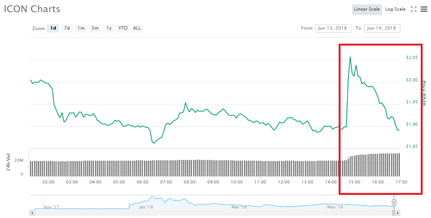Click the 12:00 time axis label
The image size is (431, 218).
pos(284,182)
